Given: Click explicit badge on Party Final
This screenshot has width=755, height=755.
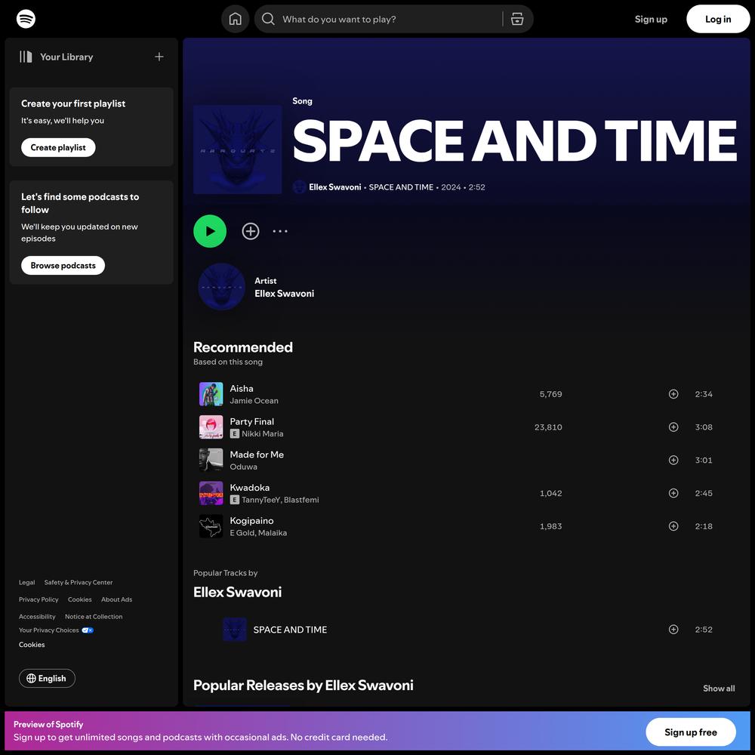Looking at the screenshot, I should [x=235, y=433].
